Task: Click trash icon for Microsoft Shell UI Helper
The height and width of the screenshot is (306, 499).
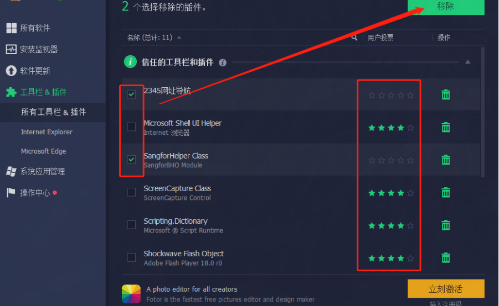Action: click(445, 127)
